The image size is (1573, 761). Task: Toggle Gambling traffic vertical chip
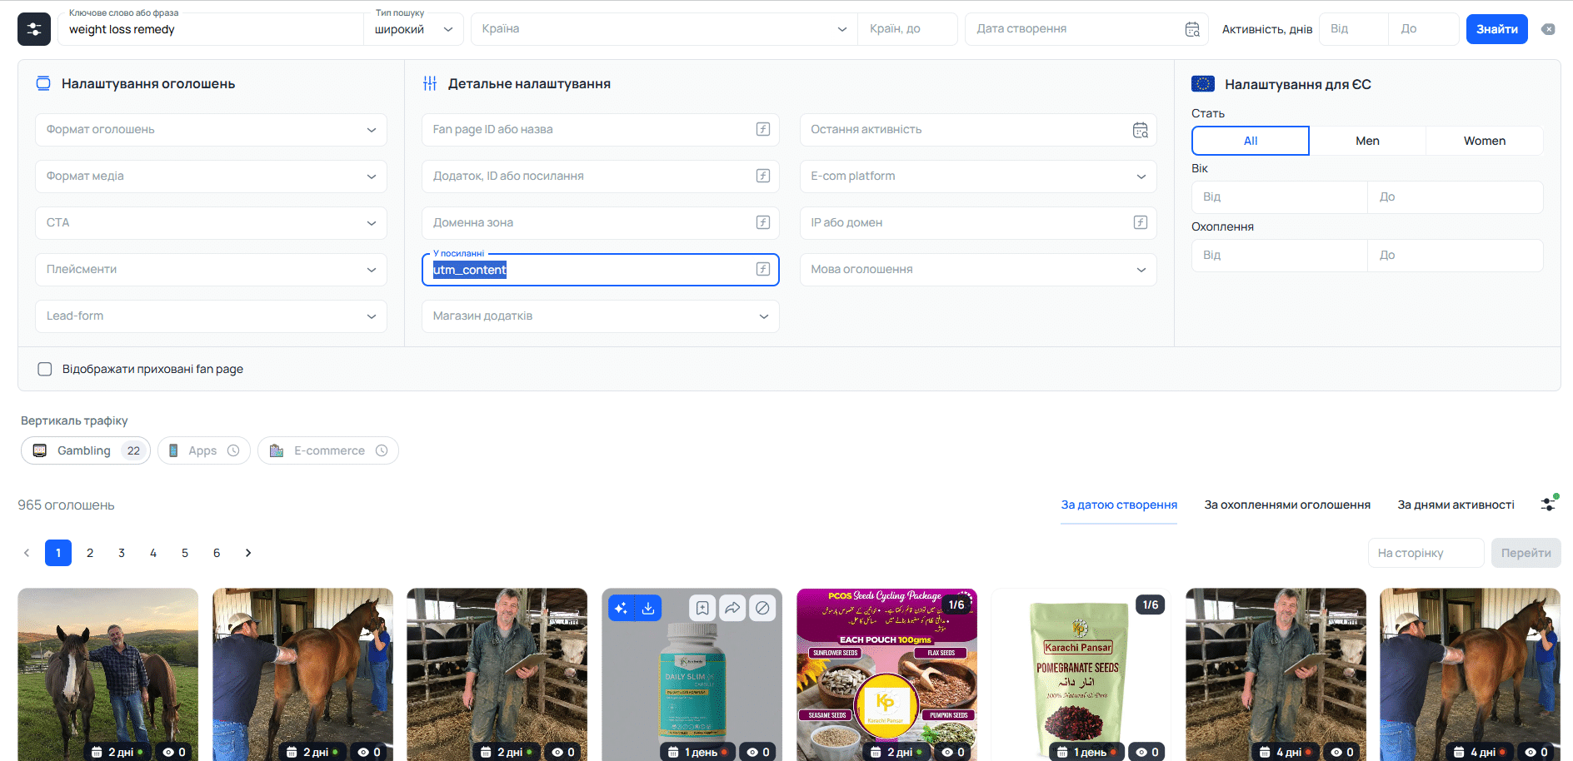[x=86, y=450]
